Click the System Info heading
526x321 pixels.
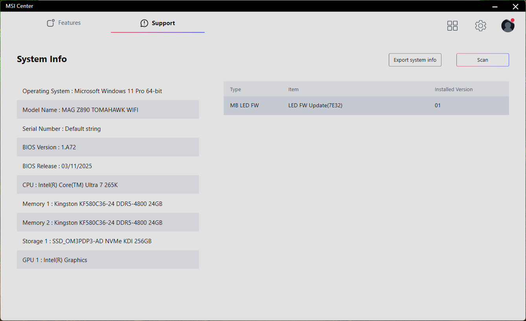42,59
